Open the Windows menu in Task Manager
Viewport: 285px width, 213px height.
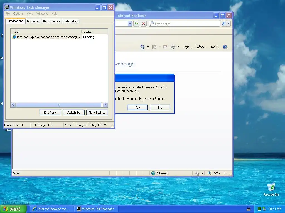[42, 14]
